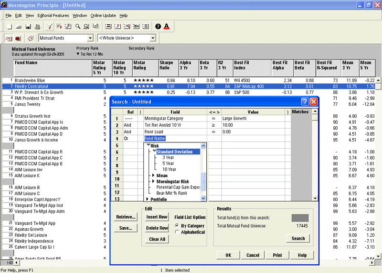Screen dimensions: 382x273
Task: Click the Retrieve... button
Action: pyautogui.click(x=126, y=217)
